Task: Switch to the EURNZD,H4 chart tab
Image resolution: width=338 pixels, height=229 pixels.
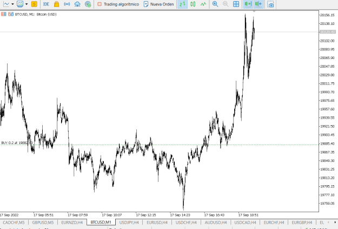Action: pyautogui.click(x=72, y=223)
